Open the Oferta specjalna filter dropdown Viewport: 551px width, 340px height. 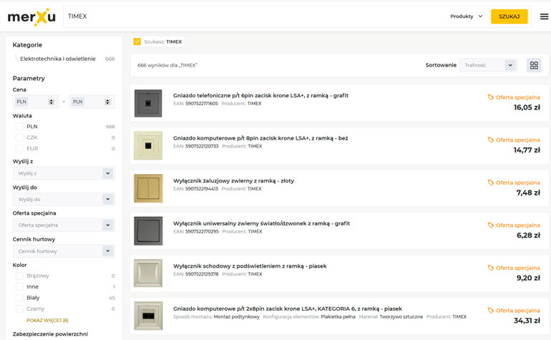[x=64, y=225]
